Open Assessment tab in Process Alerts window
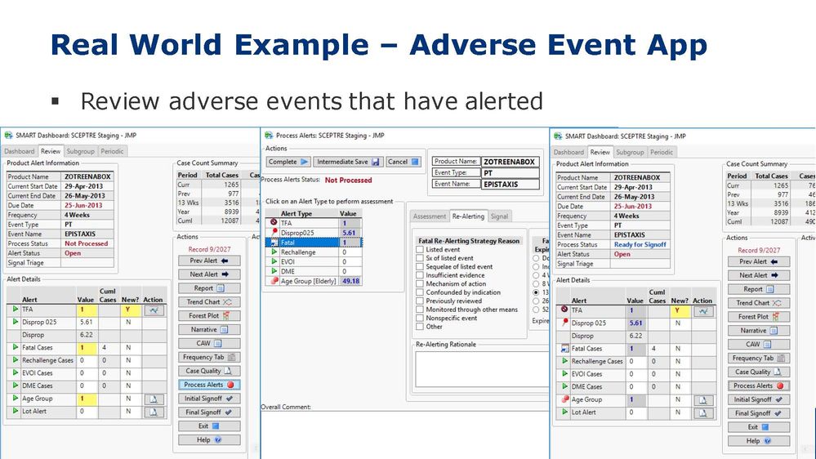 point(430,216)
